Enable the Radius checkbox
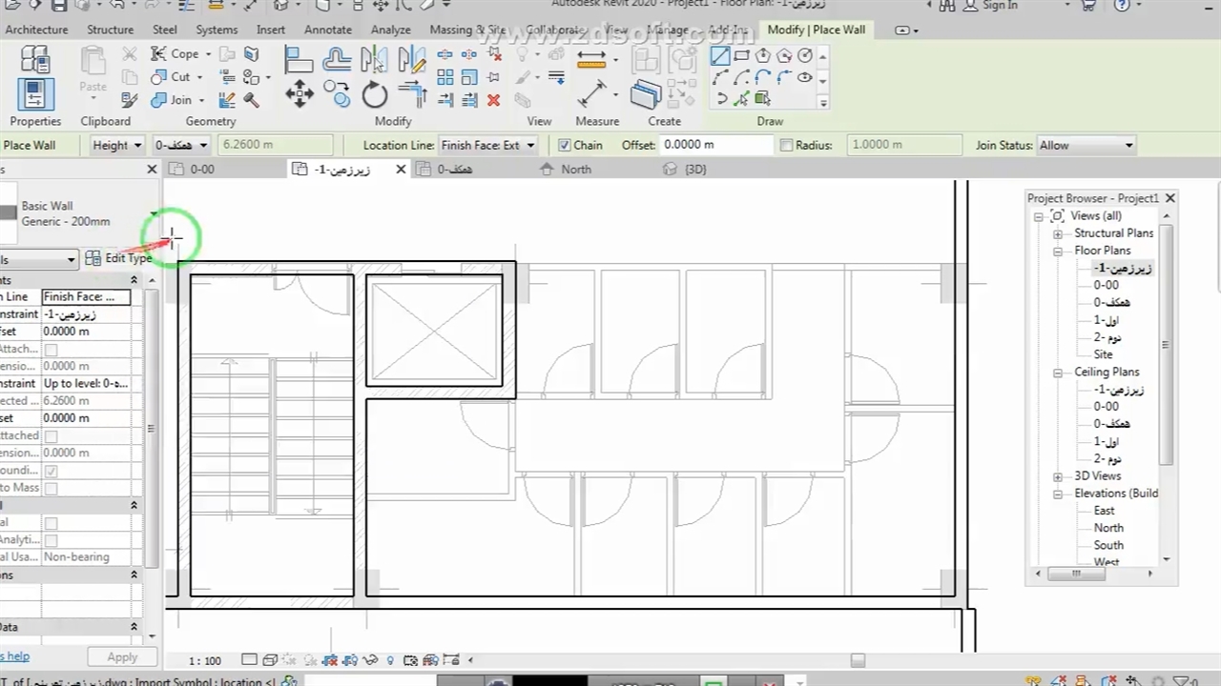The image size is (1221, 686). 786,145
